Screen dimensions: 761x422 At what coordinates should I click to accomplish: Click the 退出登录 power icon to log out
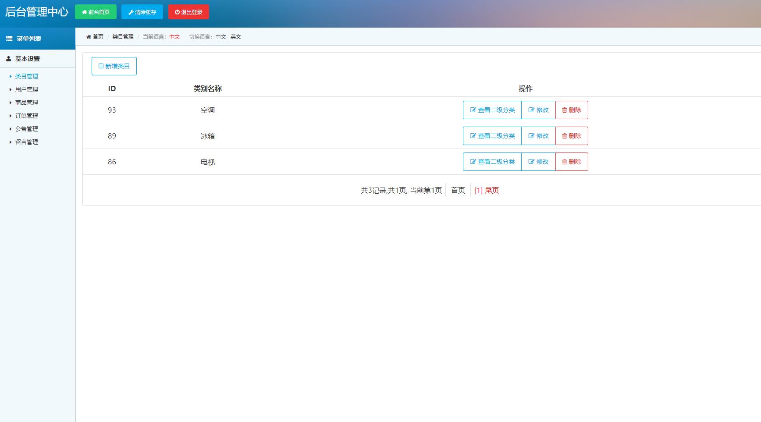point(176,12)
